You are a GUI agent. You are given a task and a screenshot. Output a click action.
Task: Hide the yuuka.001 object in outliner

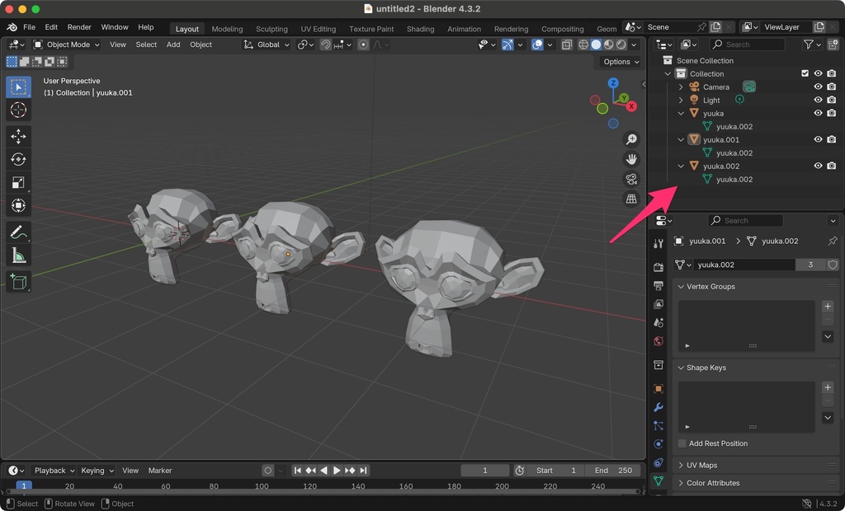818,139
